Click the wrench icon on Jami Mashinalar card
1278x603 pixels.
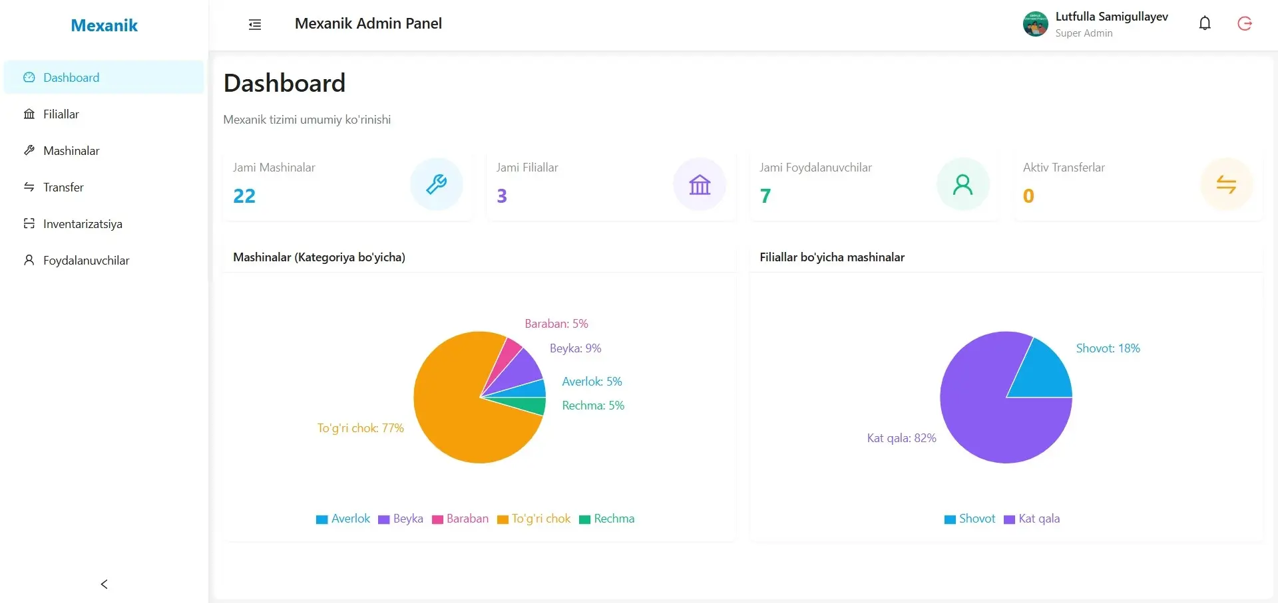[436, 184]
